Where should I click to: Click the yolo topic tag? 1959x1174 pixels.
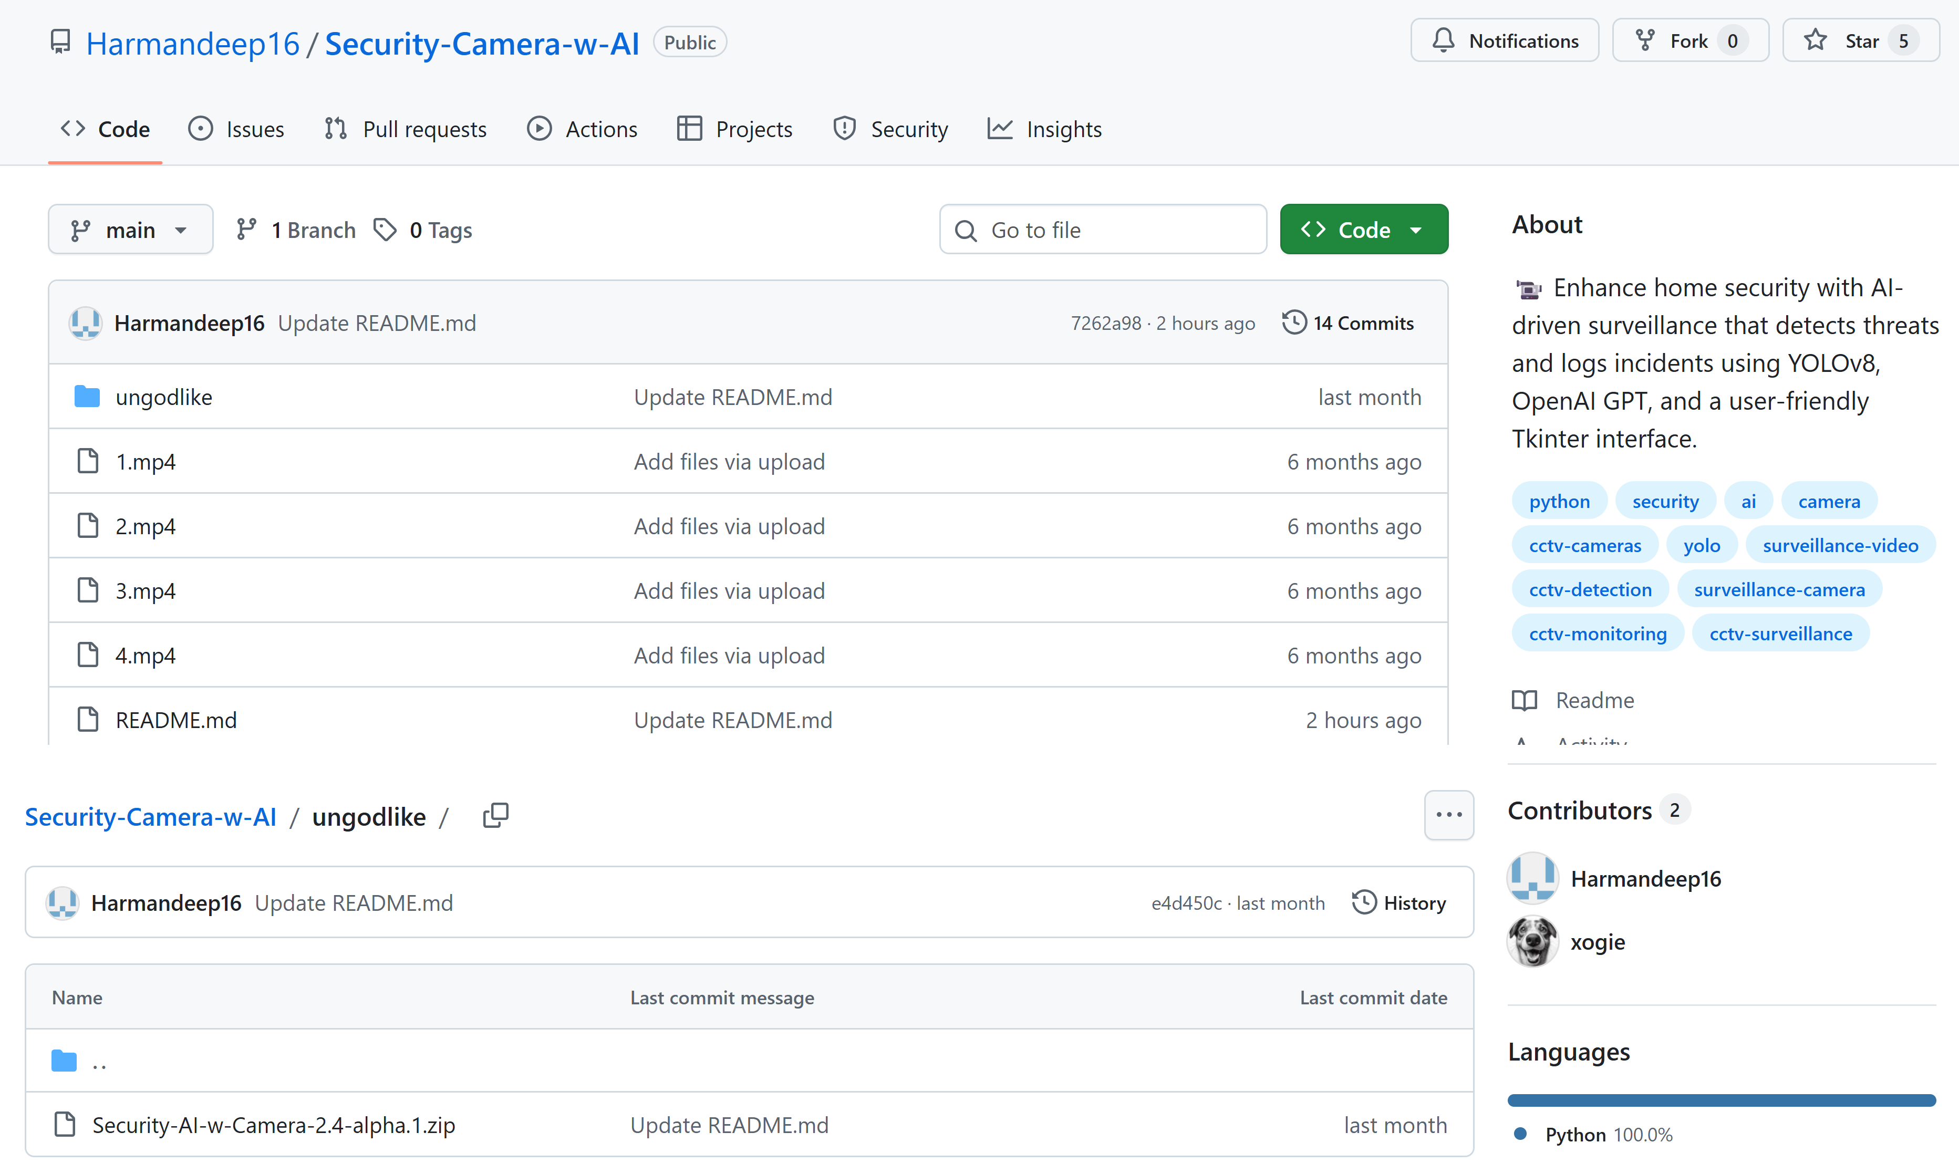click(1701, 546)
